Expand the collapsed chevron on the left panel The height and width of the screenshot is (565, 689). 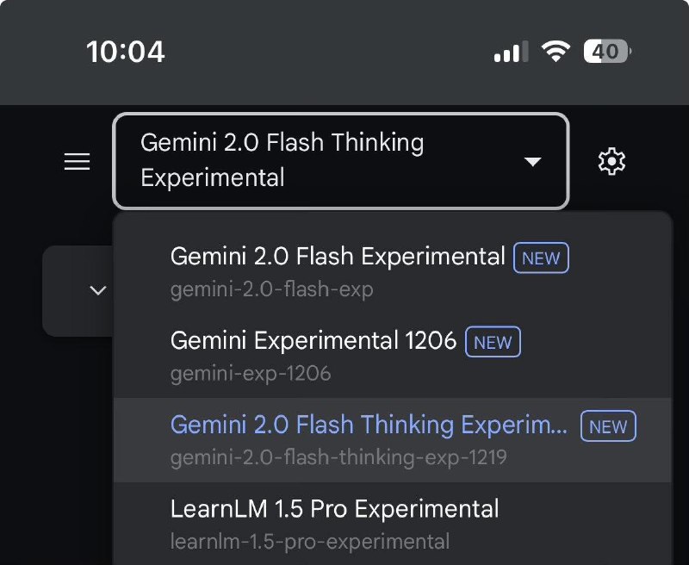97,290
